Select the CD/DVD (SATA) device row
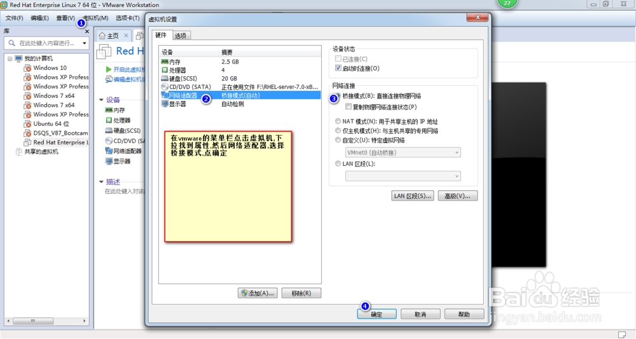The width and height of the screenshot is (636, 339). [x=240, y=86]
